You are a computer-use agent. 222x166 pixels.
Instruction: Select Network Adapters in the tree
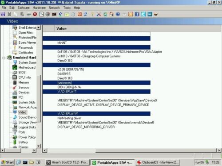point(28,108)
